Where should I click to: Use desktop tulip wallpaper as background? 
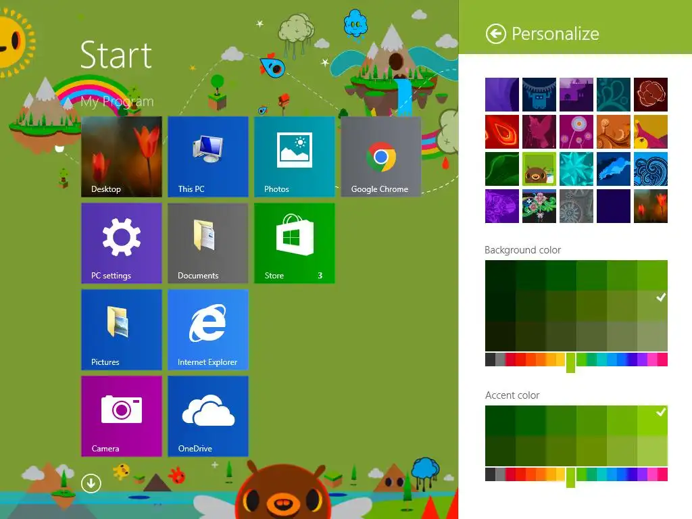(x=651, y=205)
